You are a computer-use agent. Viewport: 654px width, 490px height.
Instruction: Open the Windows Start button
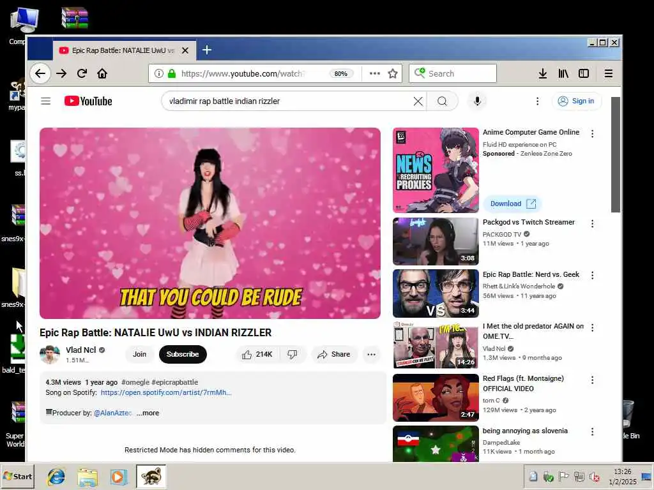pyautogui.click(x=17, y=476)
